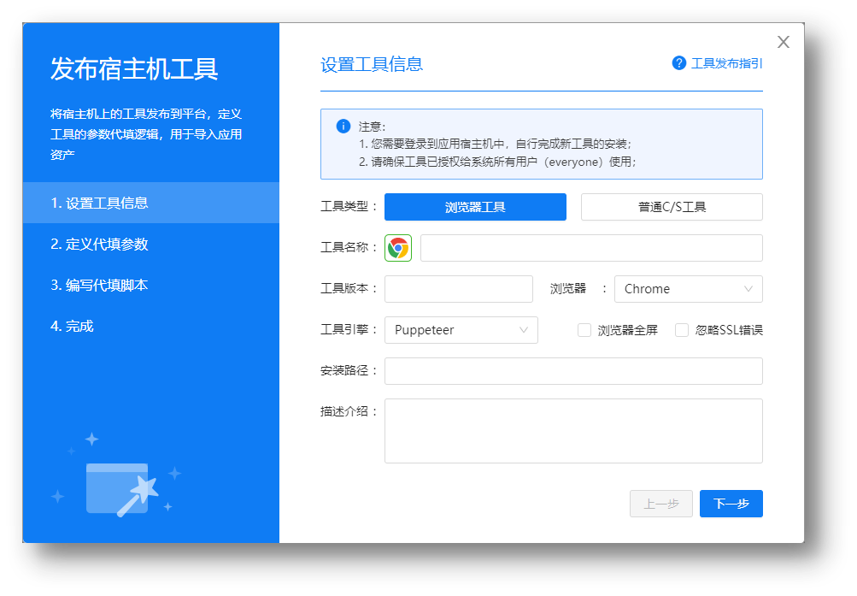Image resolution: width=857 pixels, height=596 pixels.
Task: Click into the 安装路径 input field
Action: (x=572, y=371)
